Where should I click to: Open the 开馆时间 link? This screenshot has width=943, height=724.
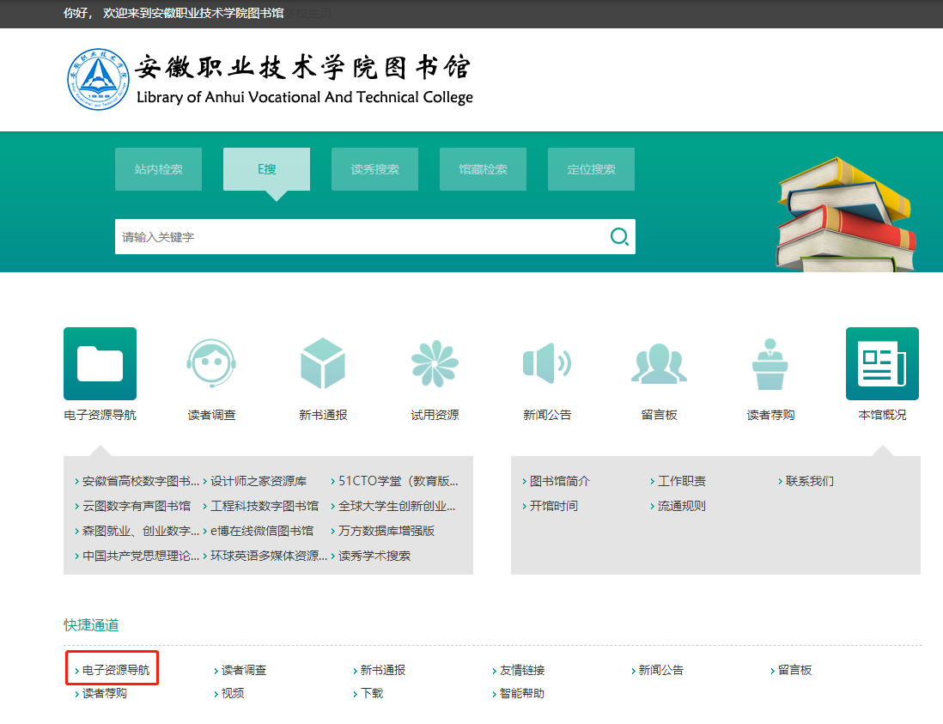click(554, 506)
